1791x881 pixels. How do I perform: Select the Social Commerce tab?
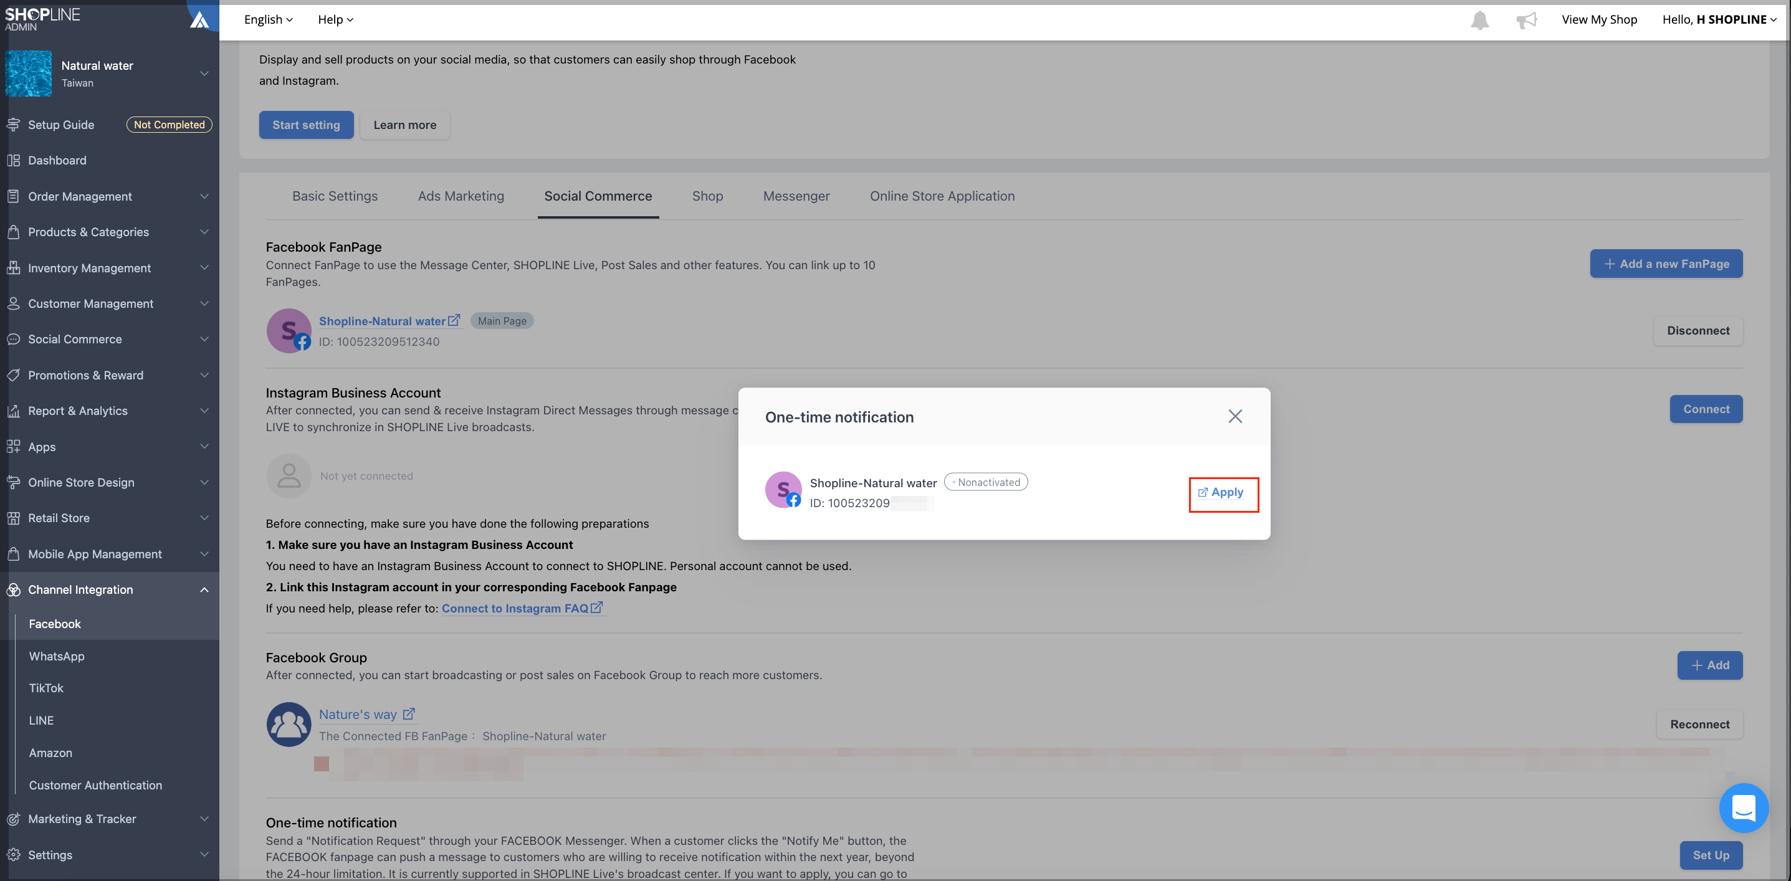[598, 197]
